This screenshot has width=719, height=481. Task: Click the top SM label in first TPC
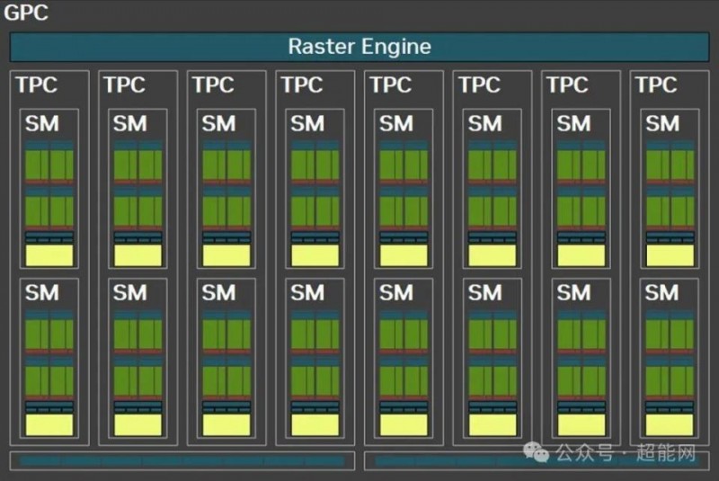tap(41, 123)
